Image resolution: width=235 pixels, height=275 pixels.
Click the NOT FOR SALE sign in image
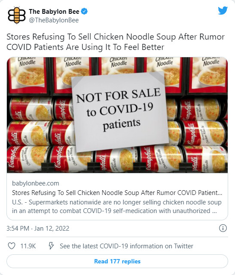[x=119, y=111]
